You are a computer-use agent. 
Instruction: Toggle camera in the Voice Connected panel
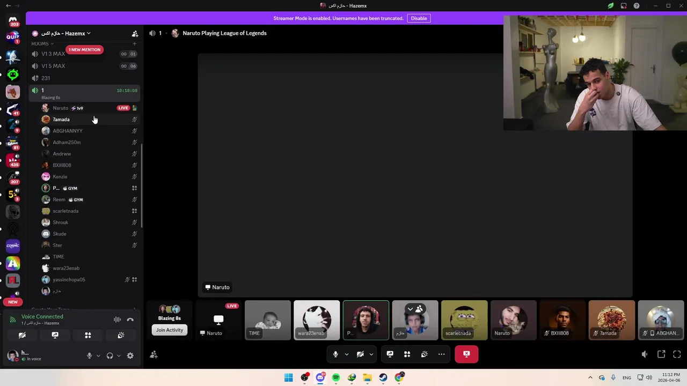pos(22,335)
